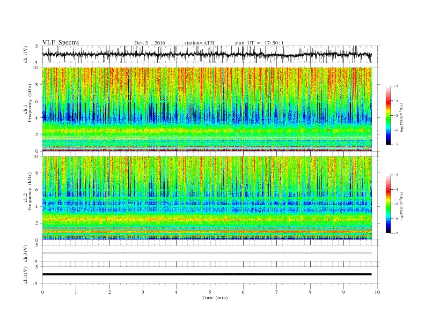Viewport: 425px width, 328px height.
Task: Click inside the ch.2 frequency spectrogram panel
Action: (207, 198)
